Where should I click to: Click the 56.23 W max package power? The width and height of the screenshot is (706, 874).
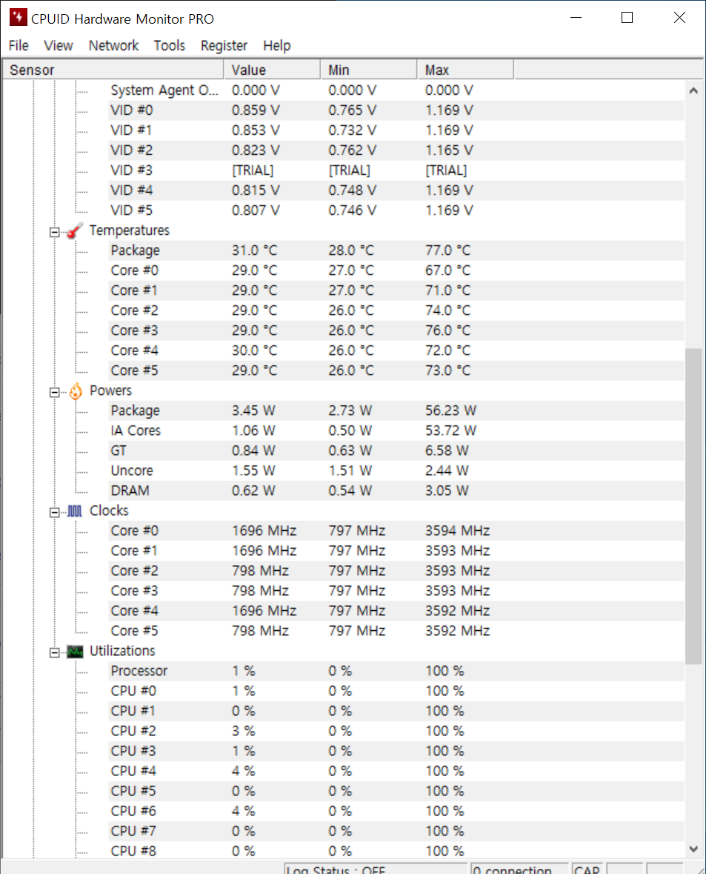451,411
